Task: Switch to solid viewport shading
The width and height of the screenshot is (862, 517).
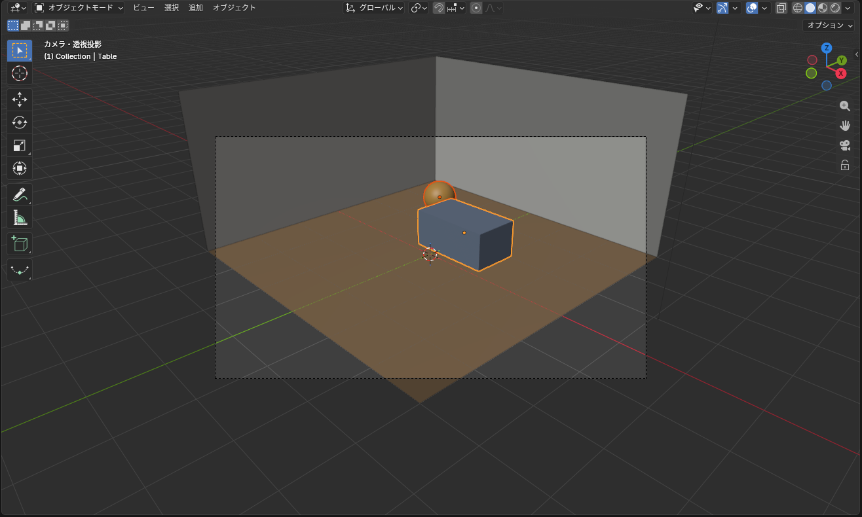Action: point(810,8)
